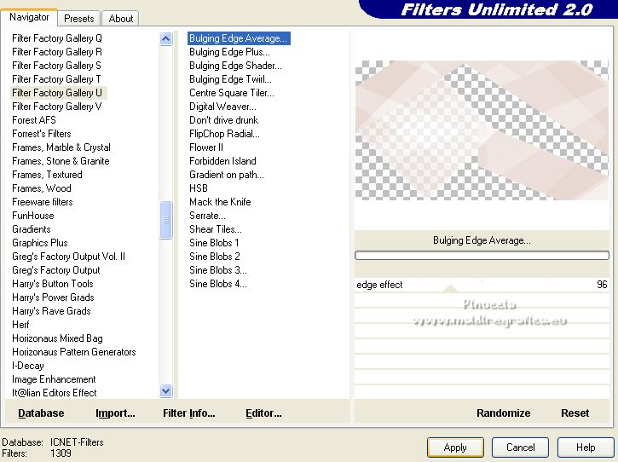Open the Presets tab
The width and height of the screenshot is (618, 462).
(78, 19)
